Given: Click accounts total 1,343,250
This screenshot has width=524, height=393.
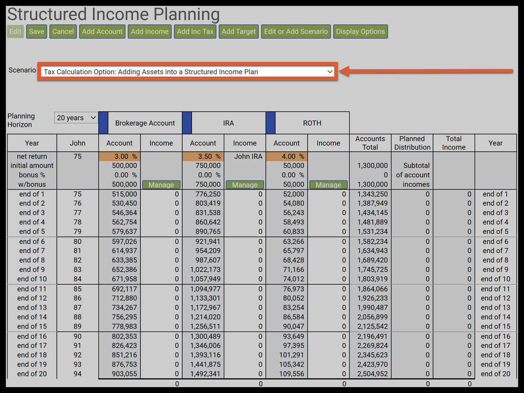Looking at the screenshot, I should (372, 194).
